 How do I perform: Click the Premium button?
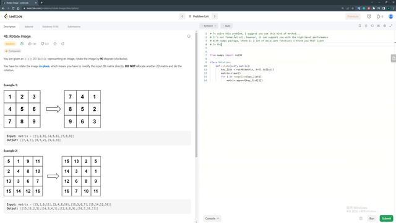pos(353,17)
